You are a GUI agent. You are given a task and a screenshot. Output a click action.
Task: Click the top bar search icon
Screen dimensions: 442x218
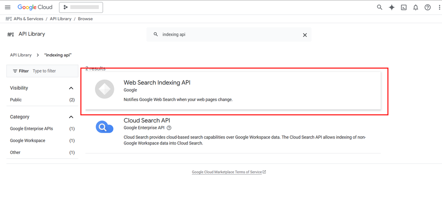380,7
